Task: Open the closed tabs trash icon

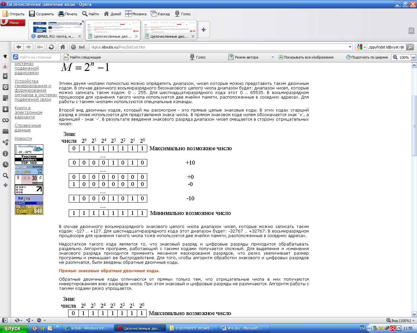Action: click(411, 31)
